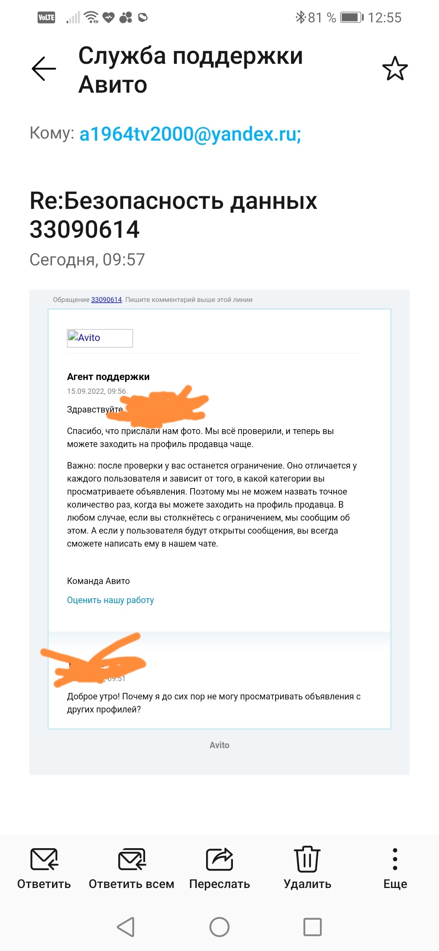Tap the Wi-Fi status icon
Viewport: 439px width, 951px height.
tap(91, 17)
